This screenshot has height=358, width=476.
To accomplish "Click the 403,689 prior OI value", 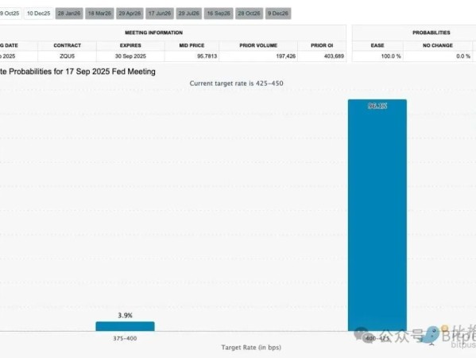I will click(x=334, y=56).
